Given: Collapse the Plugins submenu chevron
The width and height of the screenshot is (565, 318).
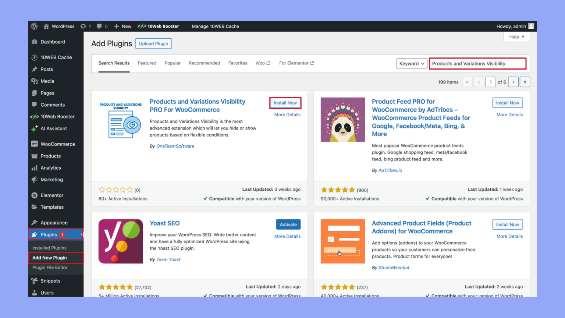Looking at the screenshot, I should (x=82, y=234).
